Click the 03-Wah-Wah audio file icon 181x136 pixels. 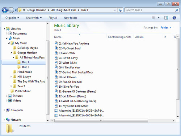coord(56,53)
